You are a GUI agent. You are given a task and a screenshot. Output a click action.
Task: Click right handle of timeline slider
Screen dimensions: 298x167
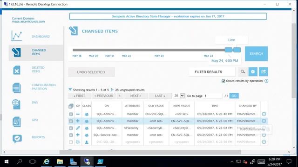[x=237, y=50]
